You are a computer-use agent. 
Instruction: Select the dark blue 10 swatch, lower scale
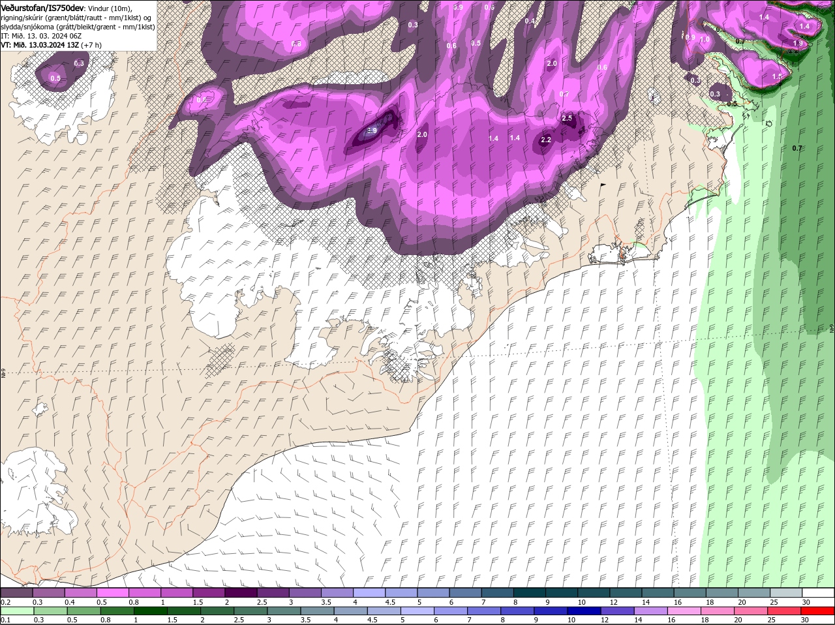click(585, 611)
